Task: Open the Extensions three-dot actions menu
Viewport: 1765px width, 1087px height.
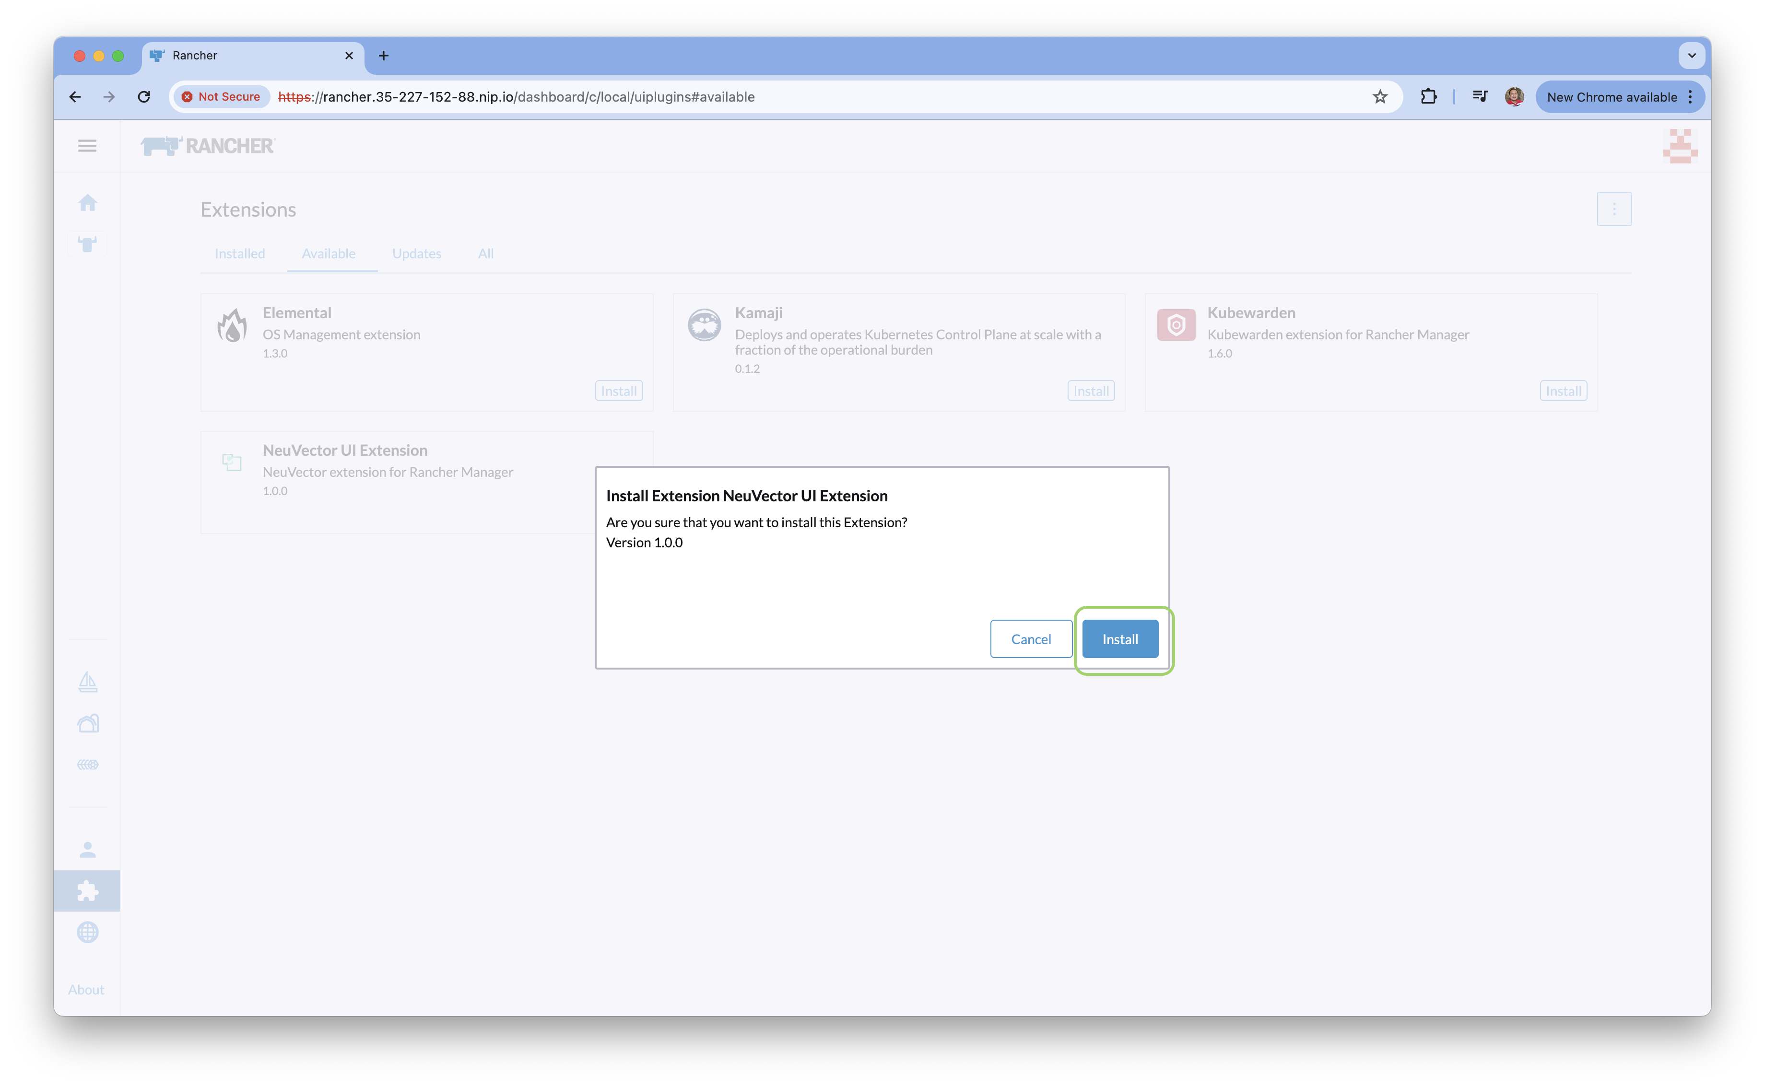Action: coord(1613,209)
